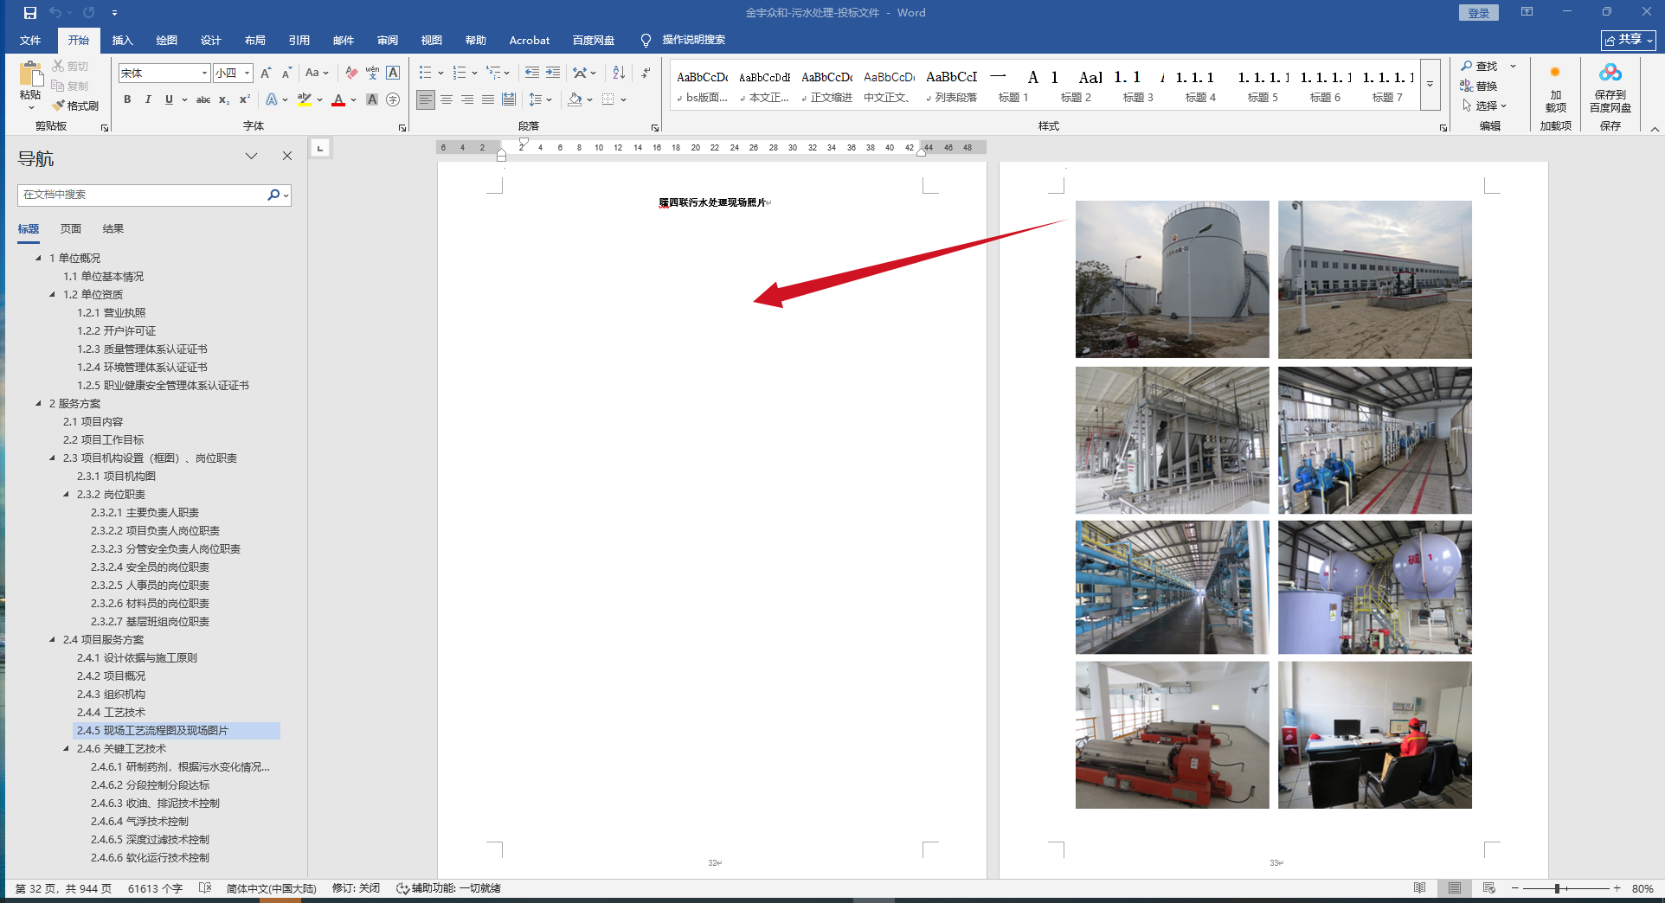Toggle superscript formatting
1665x903 pixels.
click(x=245, y=99)
